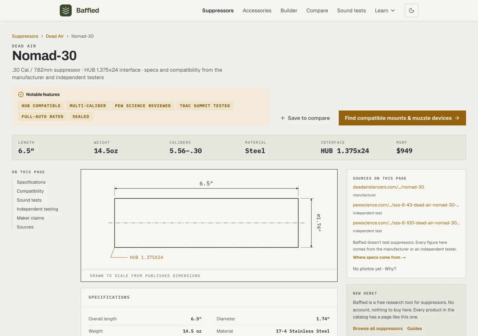Click the Notable features check icon
Viewport: 478px width, 336px height.
[x=21, y=94]
